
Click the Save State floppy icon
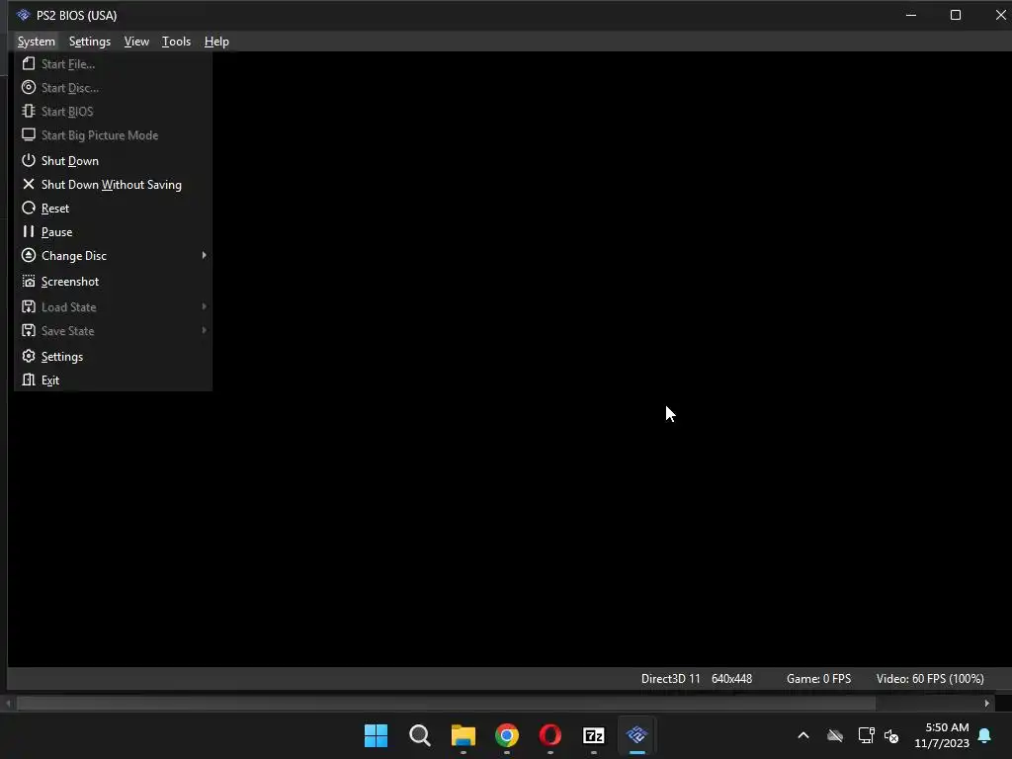point(29,330)
